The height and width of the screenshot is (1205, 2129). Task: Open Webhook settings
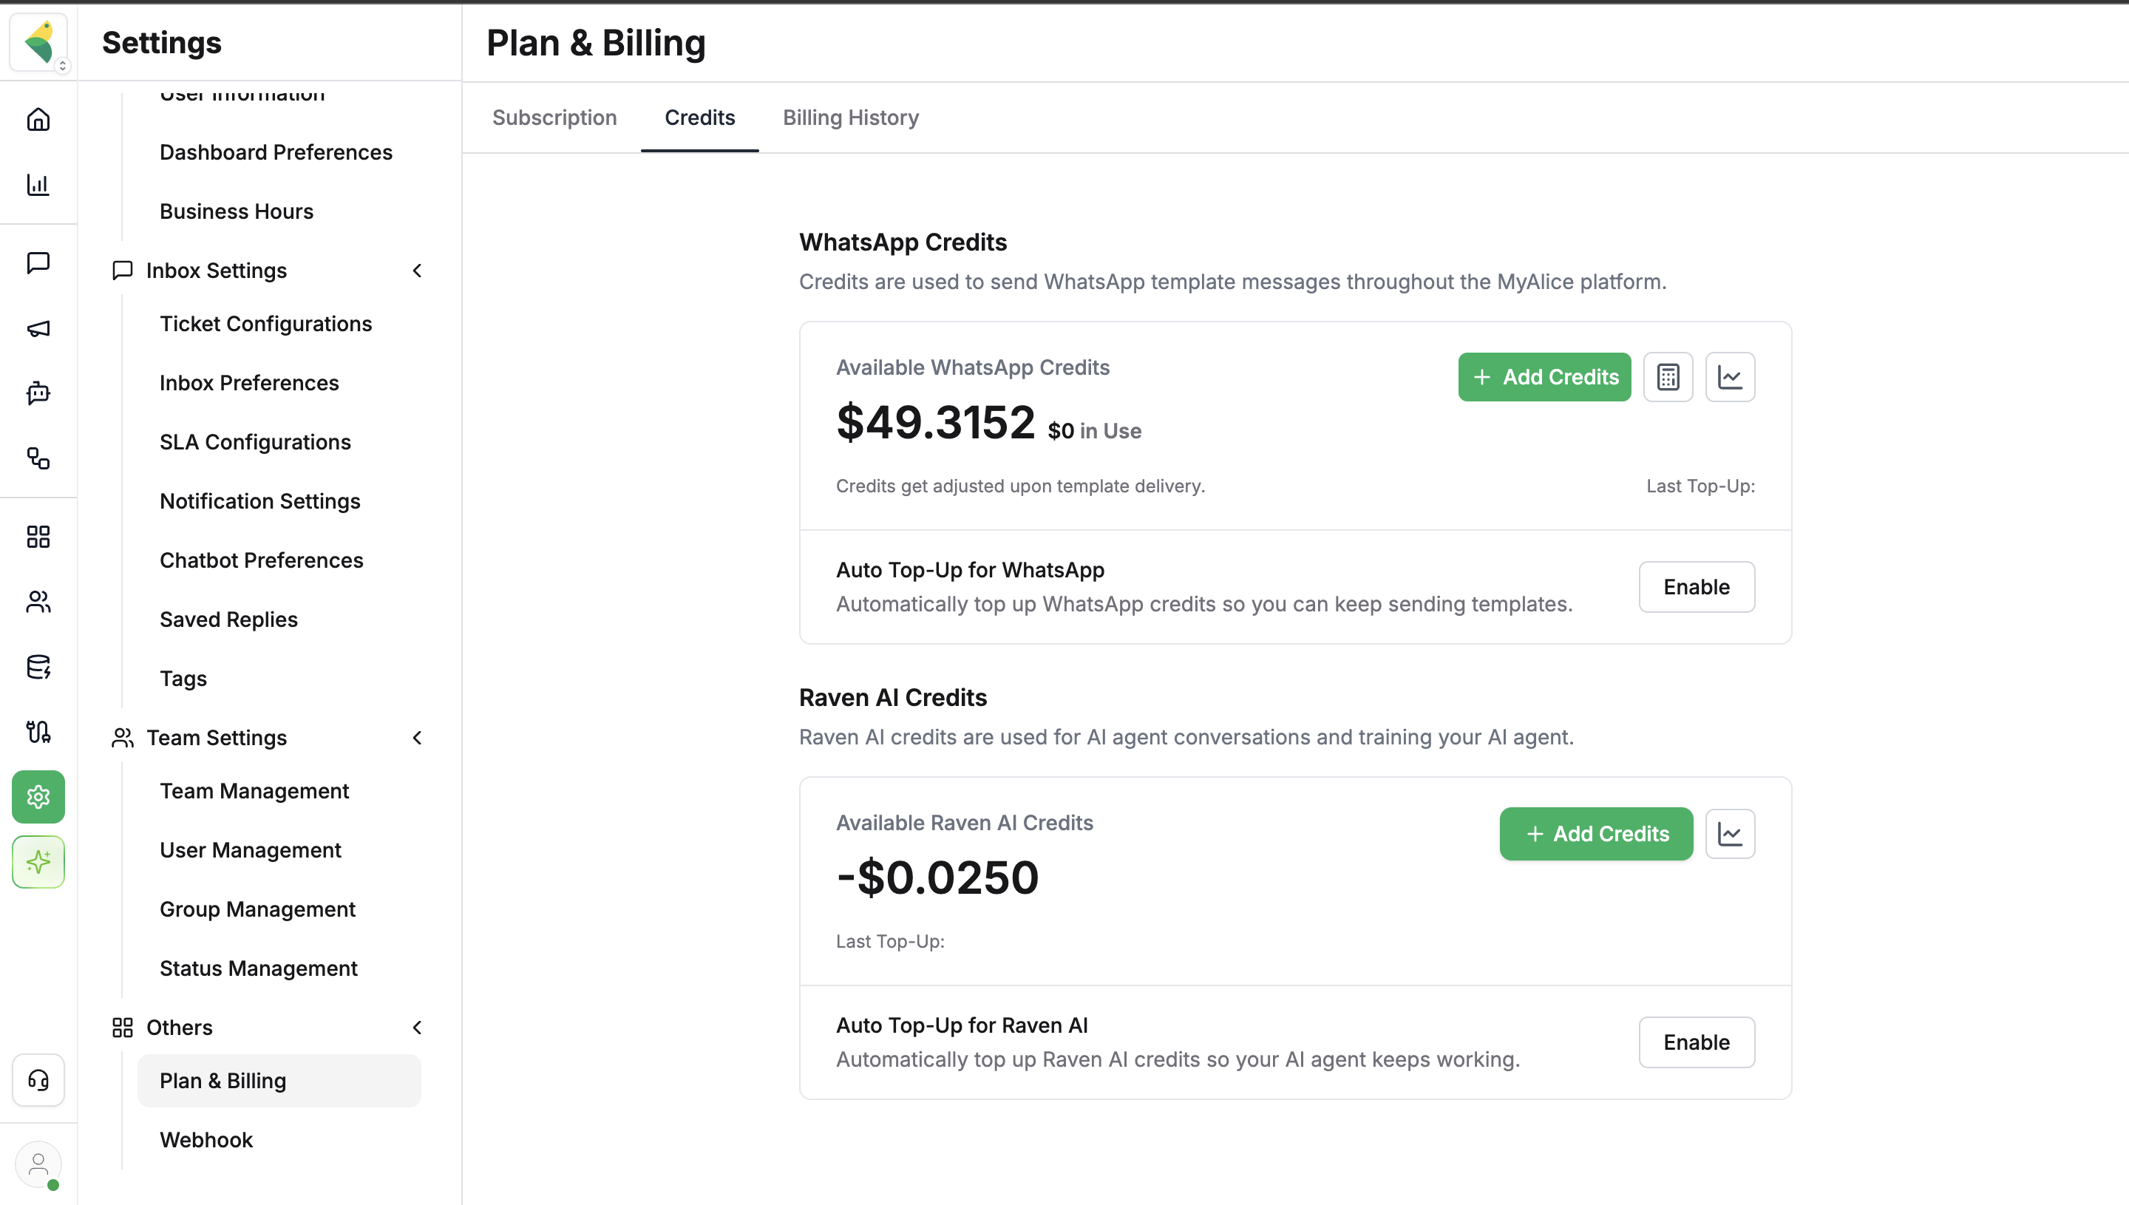206,1140
